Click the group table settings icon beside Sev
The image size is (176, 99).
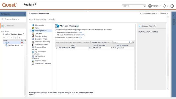25,40
